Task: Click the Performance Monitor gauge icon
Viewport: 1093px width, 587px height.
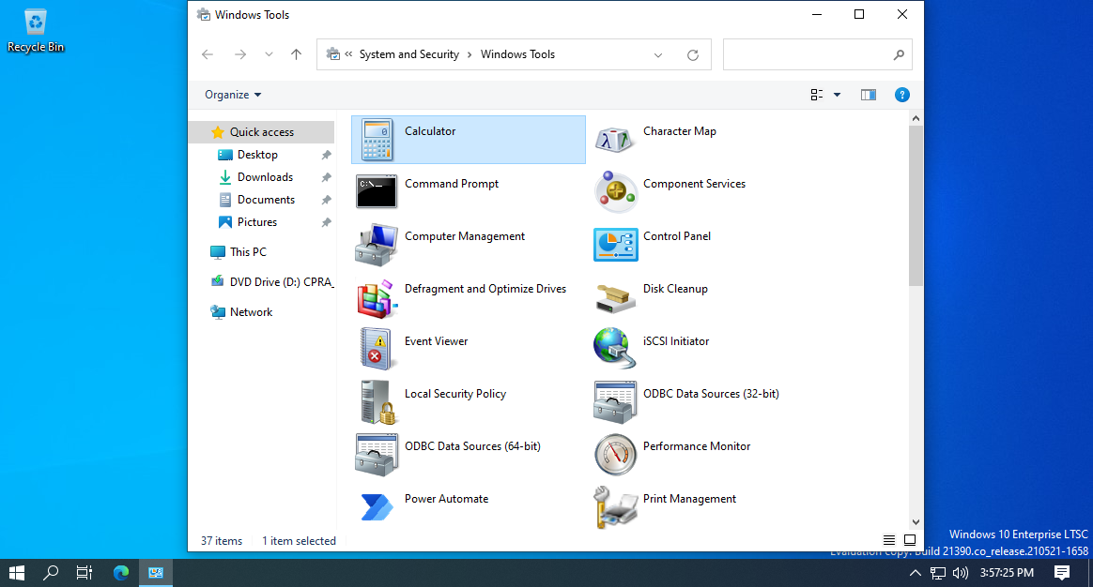Action: [615, 455]
